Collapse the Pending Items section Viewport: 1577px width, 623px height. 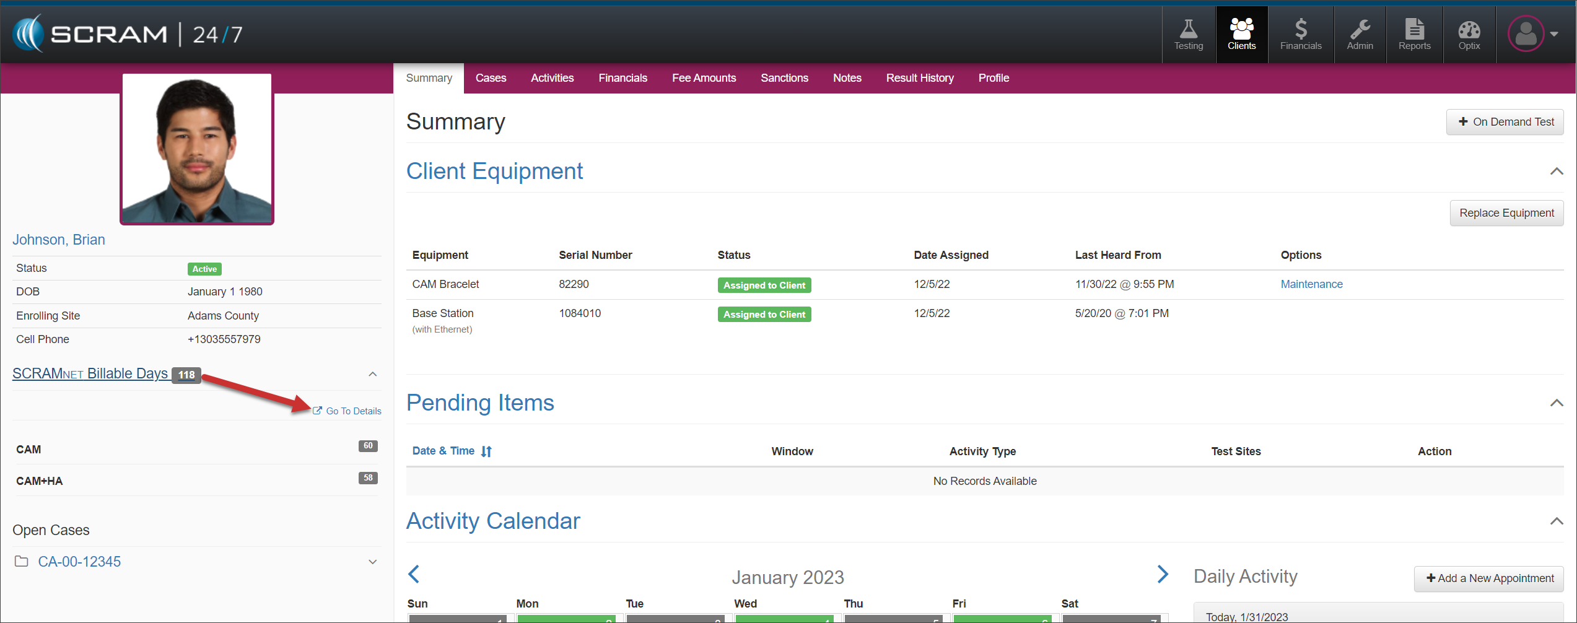coord(1556,403)
